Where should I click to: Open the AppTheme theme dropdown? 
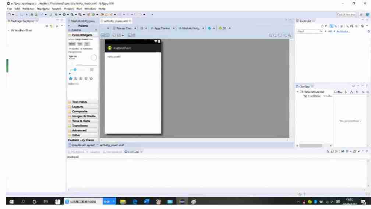163,28
